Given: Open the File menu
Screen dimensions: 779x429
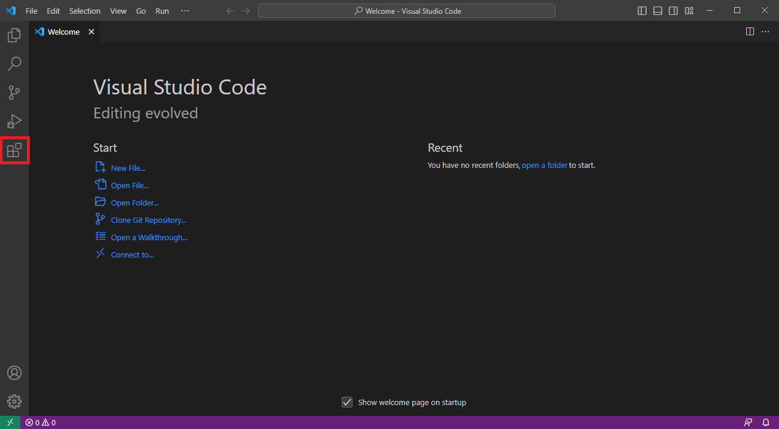Looking at the screenshot, I should coord(32,11).
